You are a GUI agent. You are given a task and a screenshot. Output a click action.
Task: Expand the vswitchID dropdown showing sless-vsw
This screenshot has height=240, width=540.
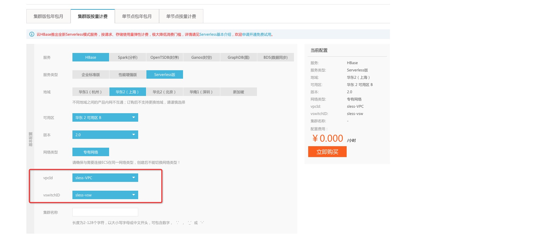[x=105, y=195]
